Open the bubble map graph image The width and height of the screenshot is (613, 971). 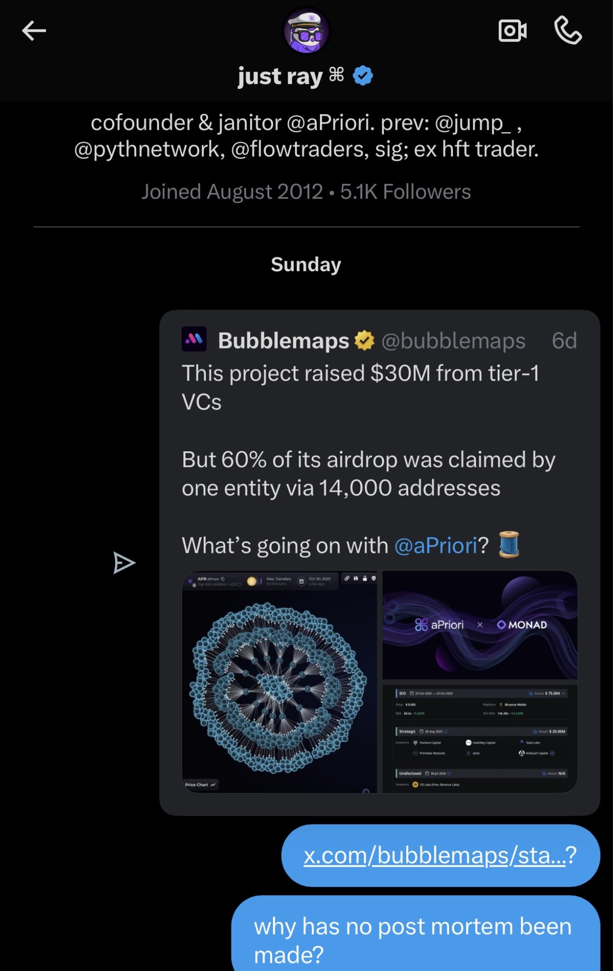281,683
